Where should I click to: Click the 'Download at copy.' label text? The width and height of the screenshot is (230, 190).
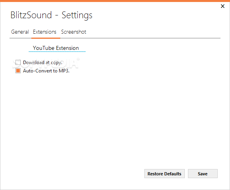43,63
